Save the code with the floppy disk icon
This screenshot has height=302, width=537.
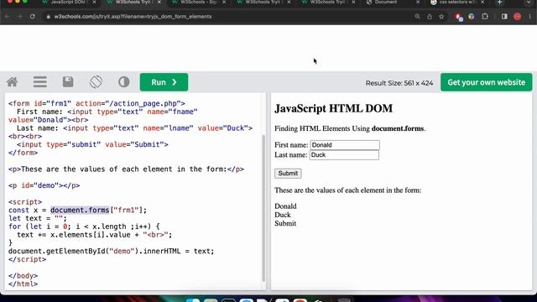pyautogui.click(x=68, y=82)
